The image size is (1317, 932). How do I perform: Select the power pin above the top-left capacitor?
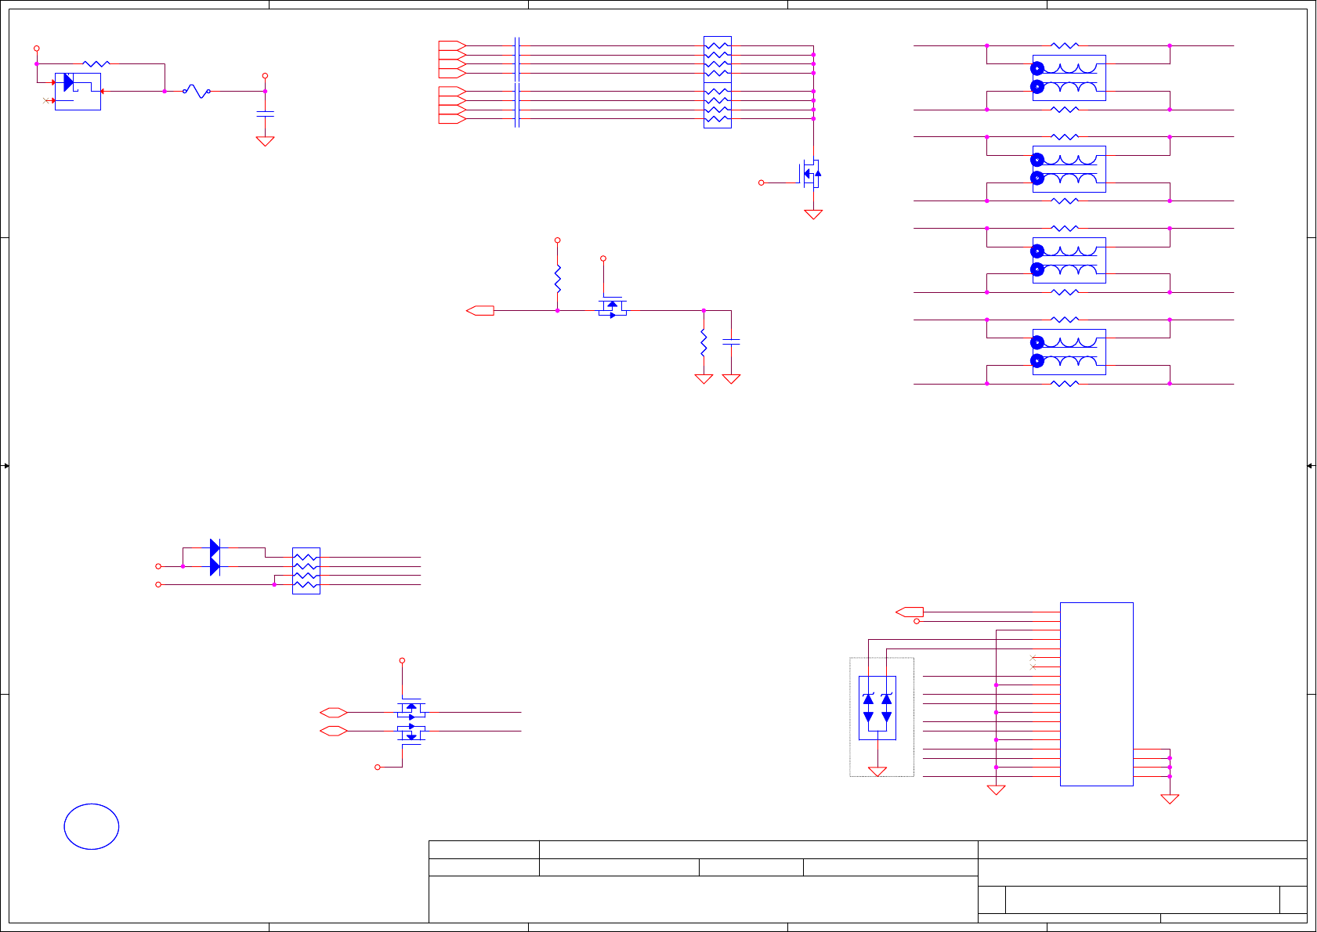pyautogui.click(x=265, y=76)
